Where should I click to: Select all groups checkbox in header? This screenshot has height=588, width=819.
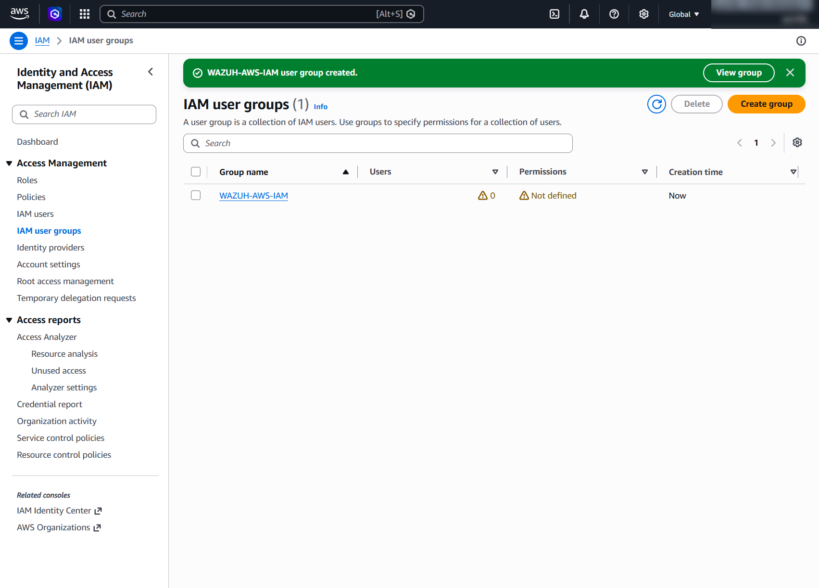pyautogui.click(x=196, y=172)
